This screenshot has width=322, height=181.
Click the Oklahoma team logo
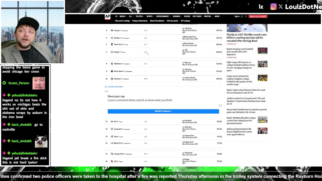112,64
